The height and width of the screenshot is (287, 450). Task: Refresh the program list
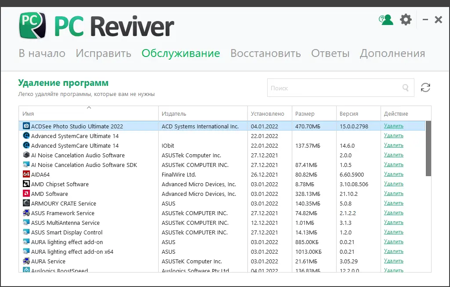[425, 87]
